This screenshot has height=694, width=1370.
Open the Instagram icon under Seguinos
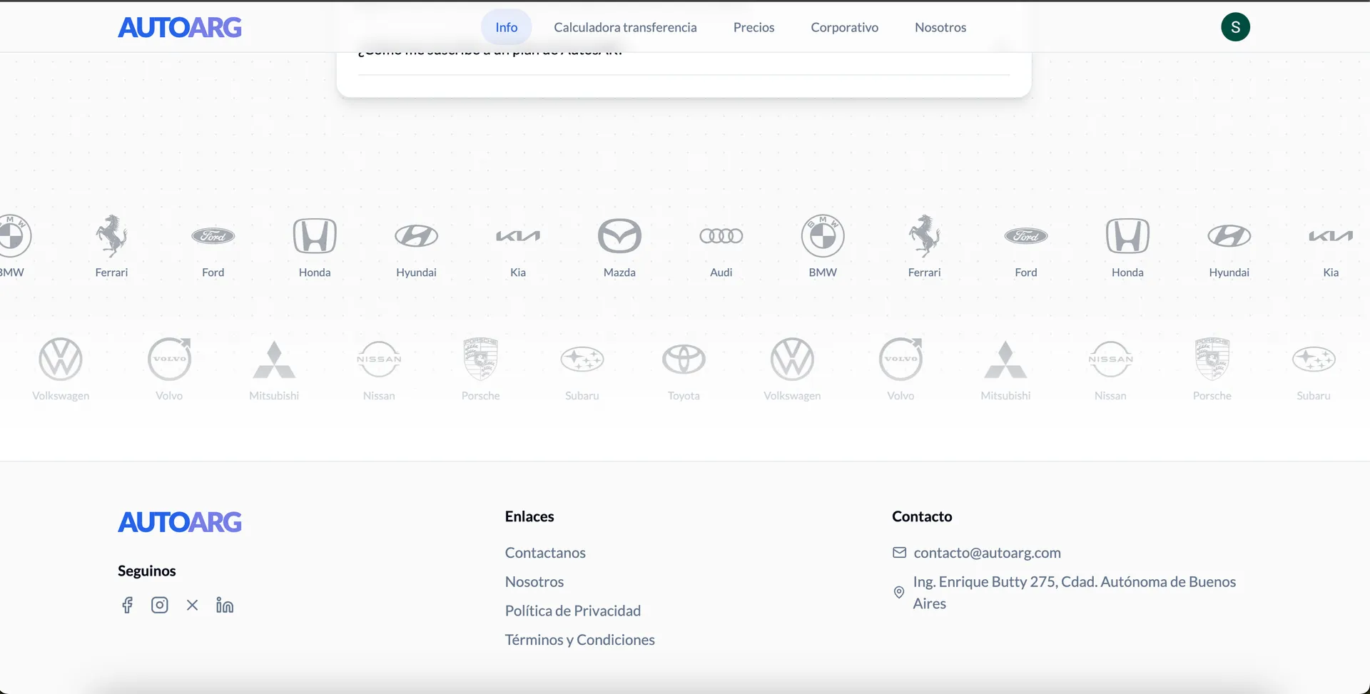coord(160,606)
